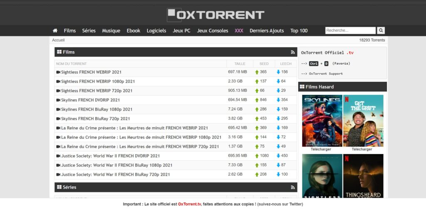Click the Ctrl key badge
The width and height of the screenshot is (426, 209).
coord(314,64)
